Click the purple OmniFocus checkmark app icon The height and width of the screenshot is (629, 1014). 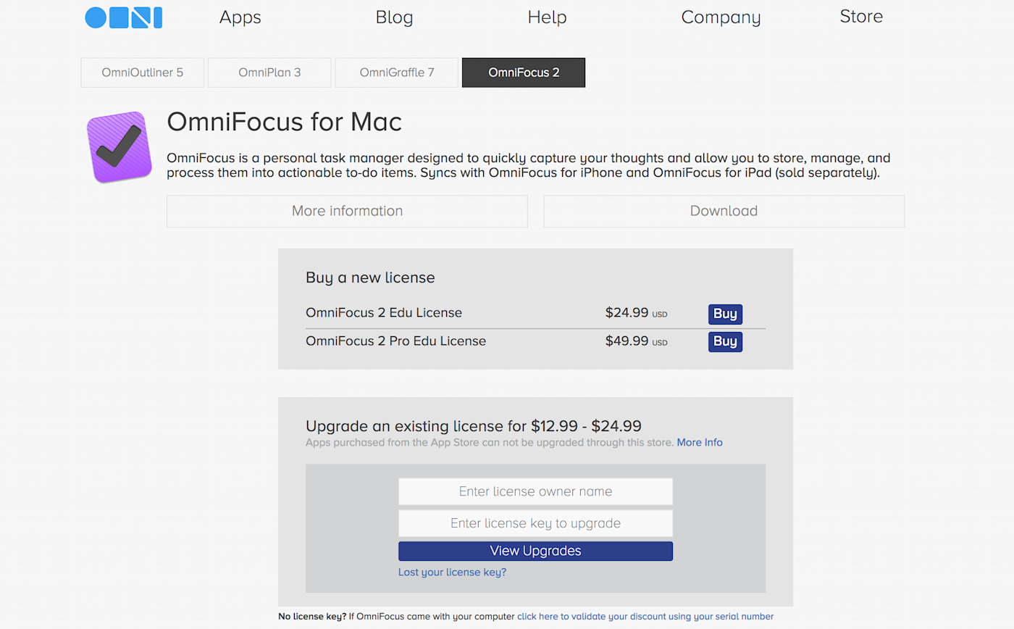[x=120, y=147]
